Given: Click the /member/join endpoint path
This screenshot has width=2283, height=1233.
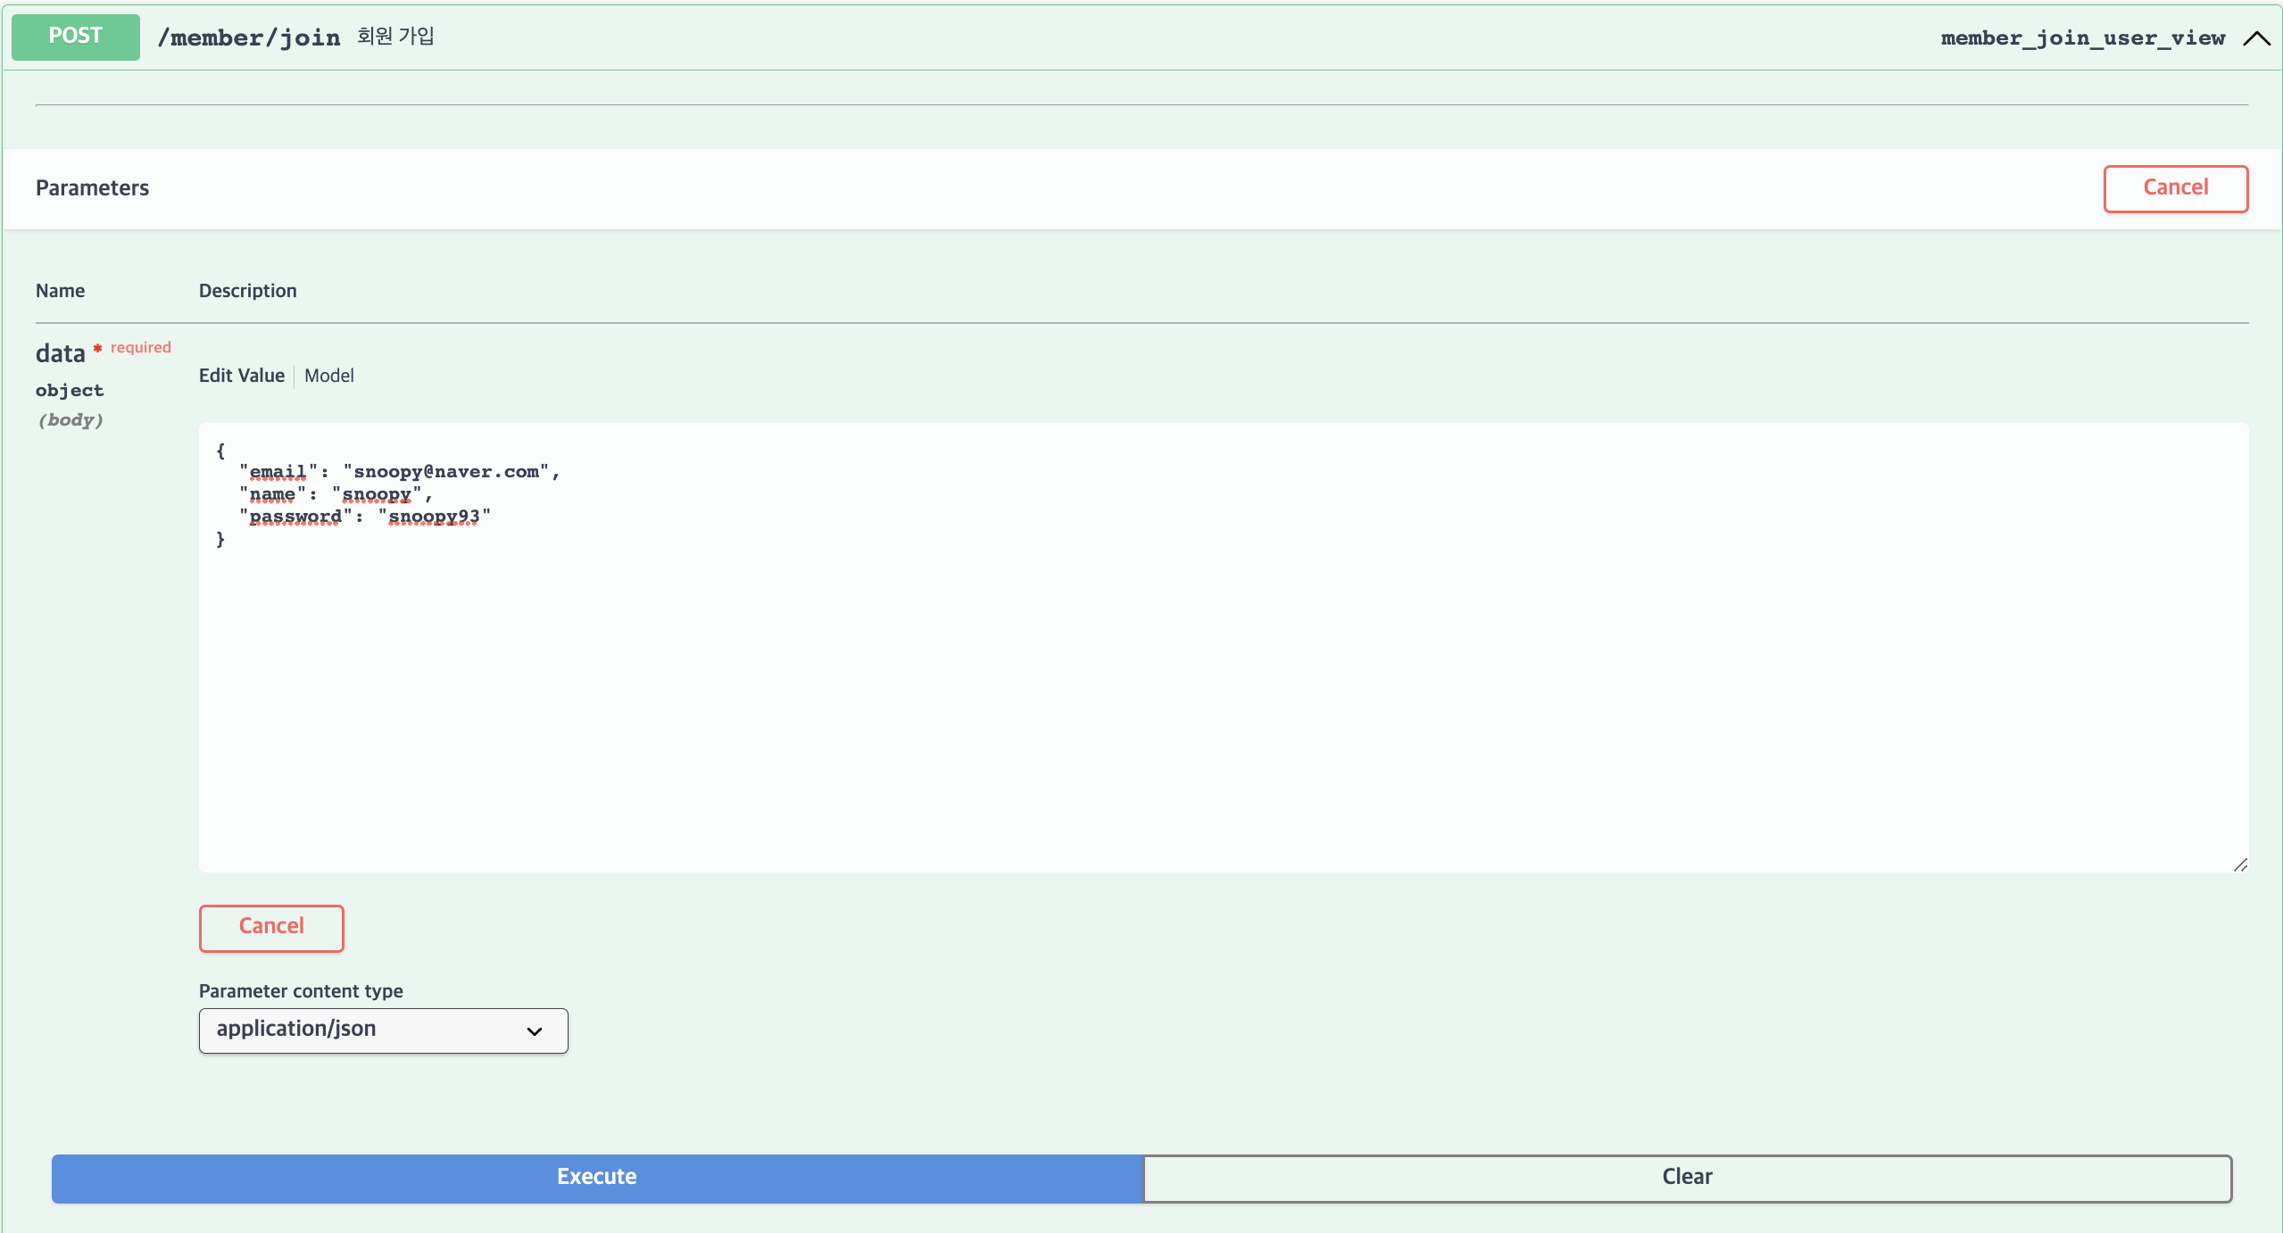Looking at the screenshot, I should pos(249,37).
